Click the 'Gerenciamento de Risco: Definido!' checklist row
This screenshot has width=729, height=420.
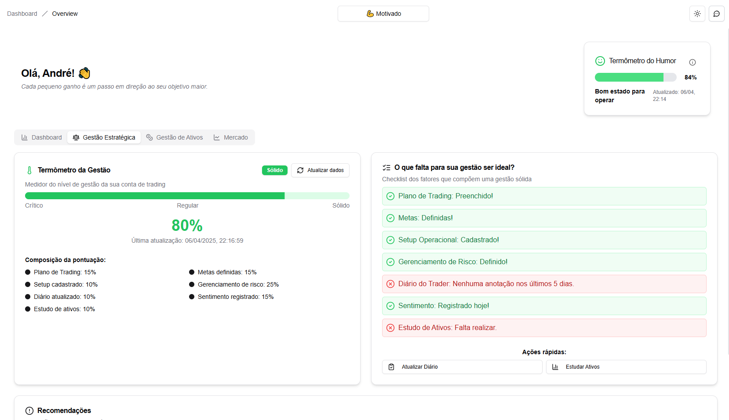(x=544, y=262)
